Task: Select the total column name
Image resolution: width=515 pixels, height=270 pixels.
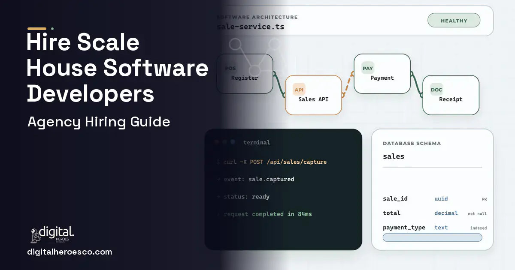Action: (391, 213)
